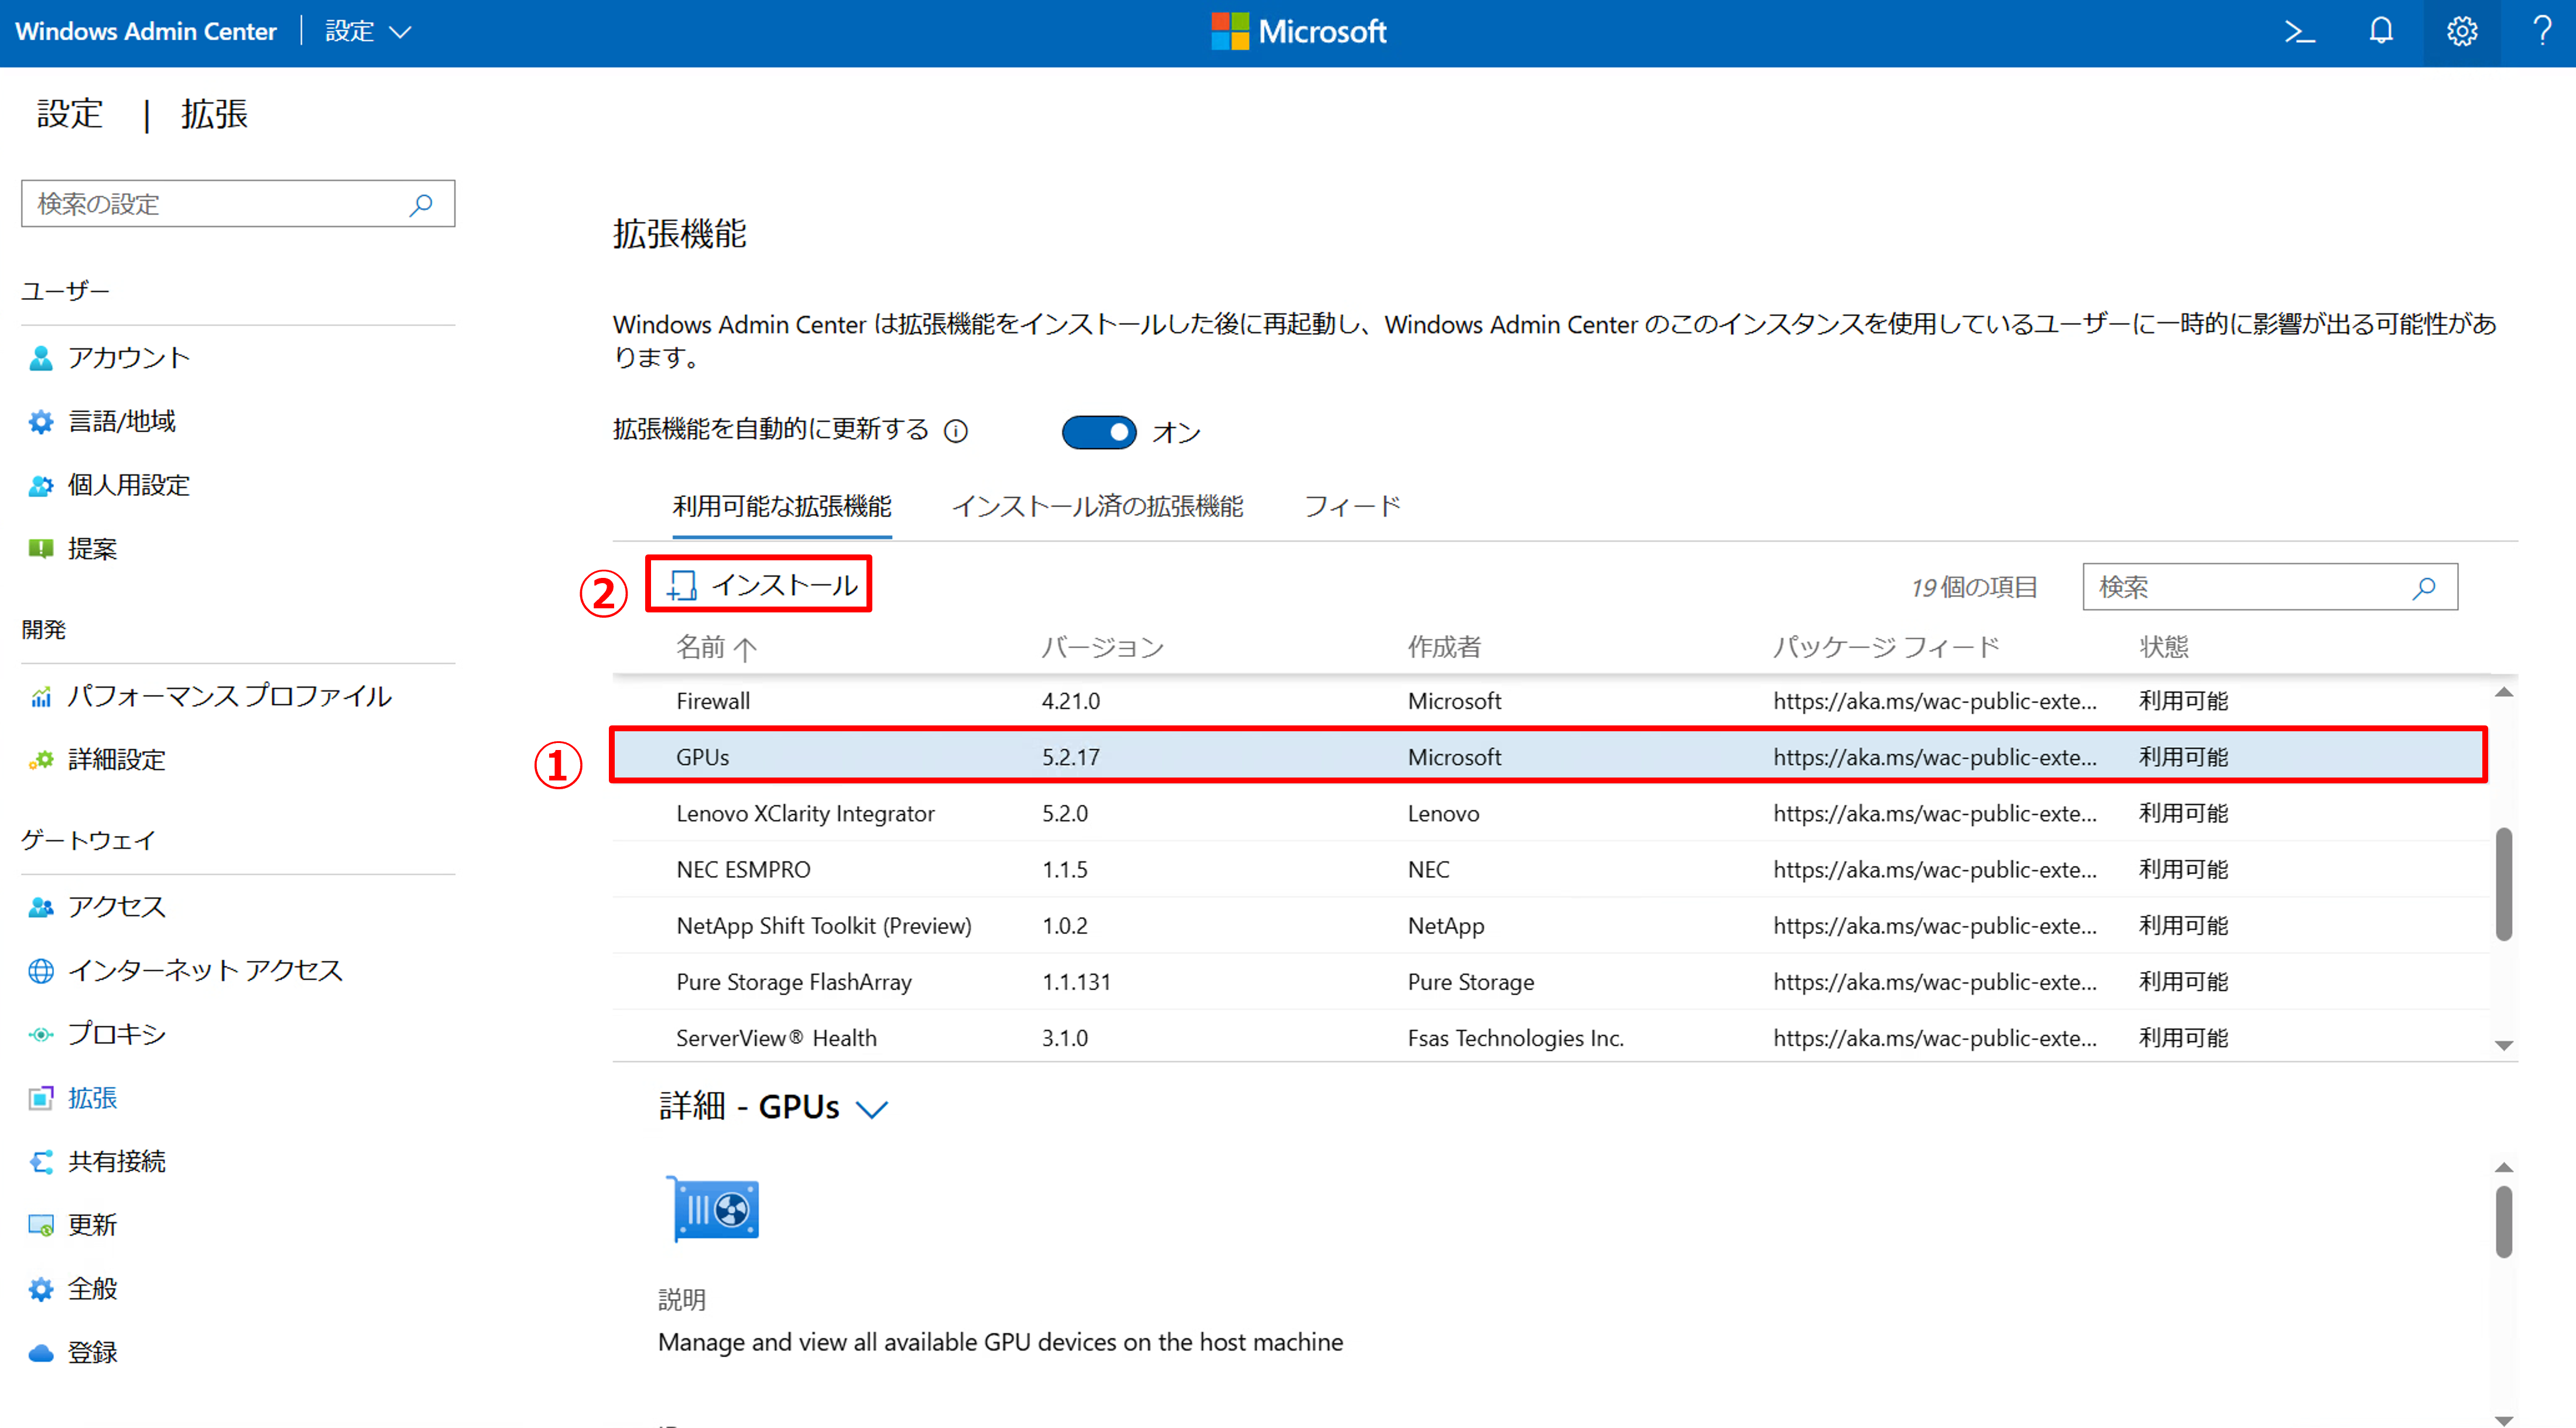Click the 全般 gear icon
The image size is (2576, 1428).
point(41,1289)
